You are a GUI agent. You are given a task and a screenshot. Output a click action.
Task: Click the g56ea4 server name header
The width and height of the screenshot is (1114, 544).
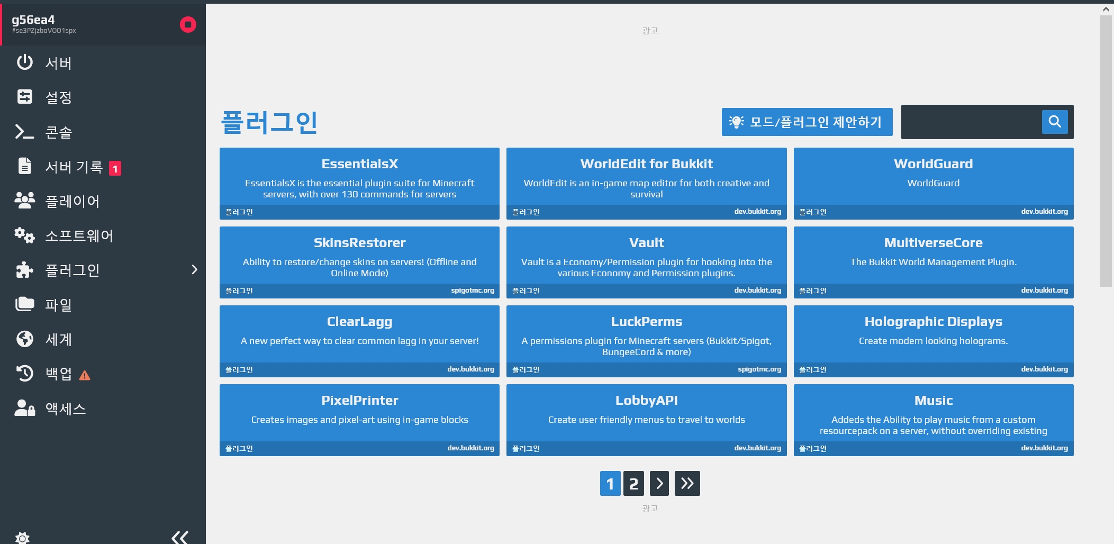pos(33,20)
